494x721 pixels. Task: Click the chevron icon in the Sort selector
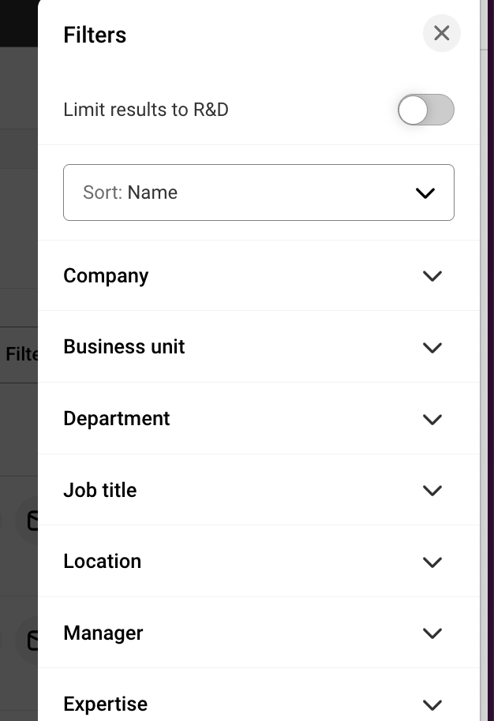coord(425,192)
